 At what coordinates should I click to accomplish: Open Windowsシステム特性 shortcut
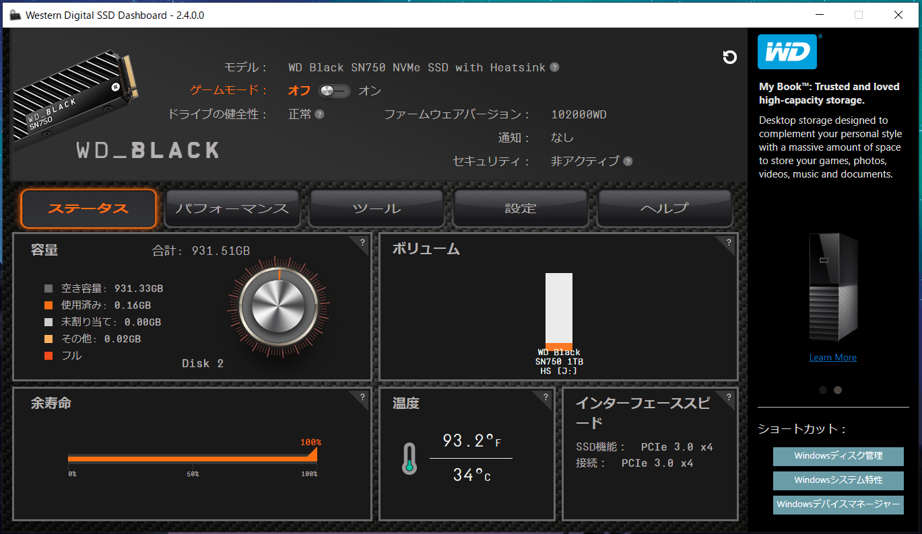[x=838, y=480]
